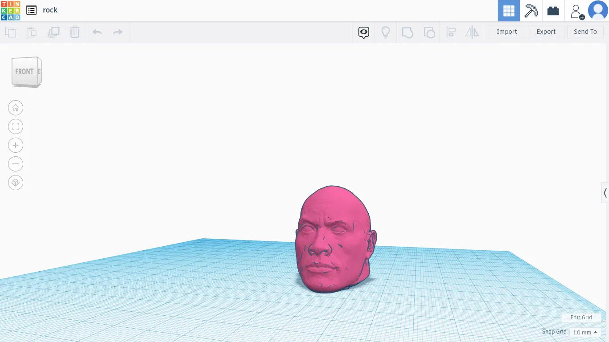Reset to Home view

(x=16, y=108)
